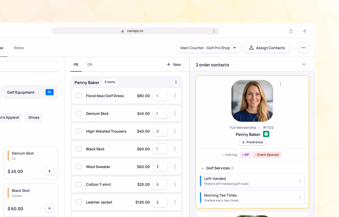
Task: Select the PB order tab
Action: tap(76, 64)
